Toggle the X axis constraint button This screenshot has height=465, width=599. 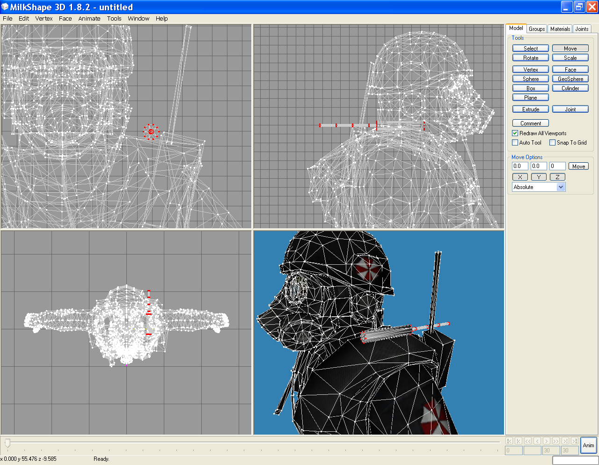click(520, 177)
